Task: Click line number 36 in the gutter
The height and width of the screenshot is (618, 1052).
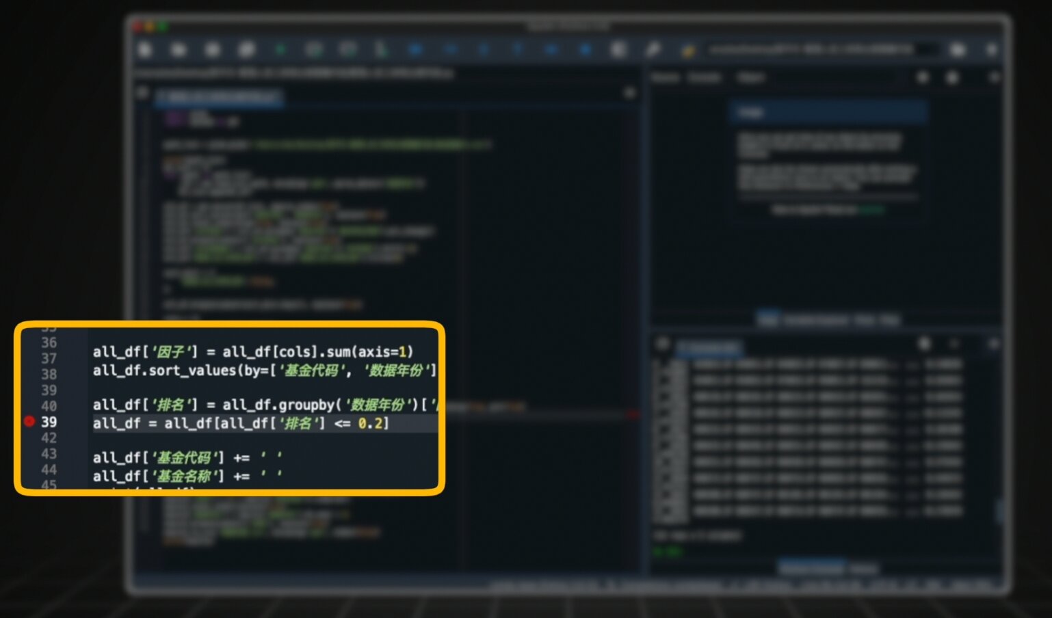Action: (x=49, y=342)
